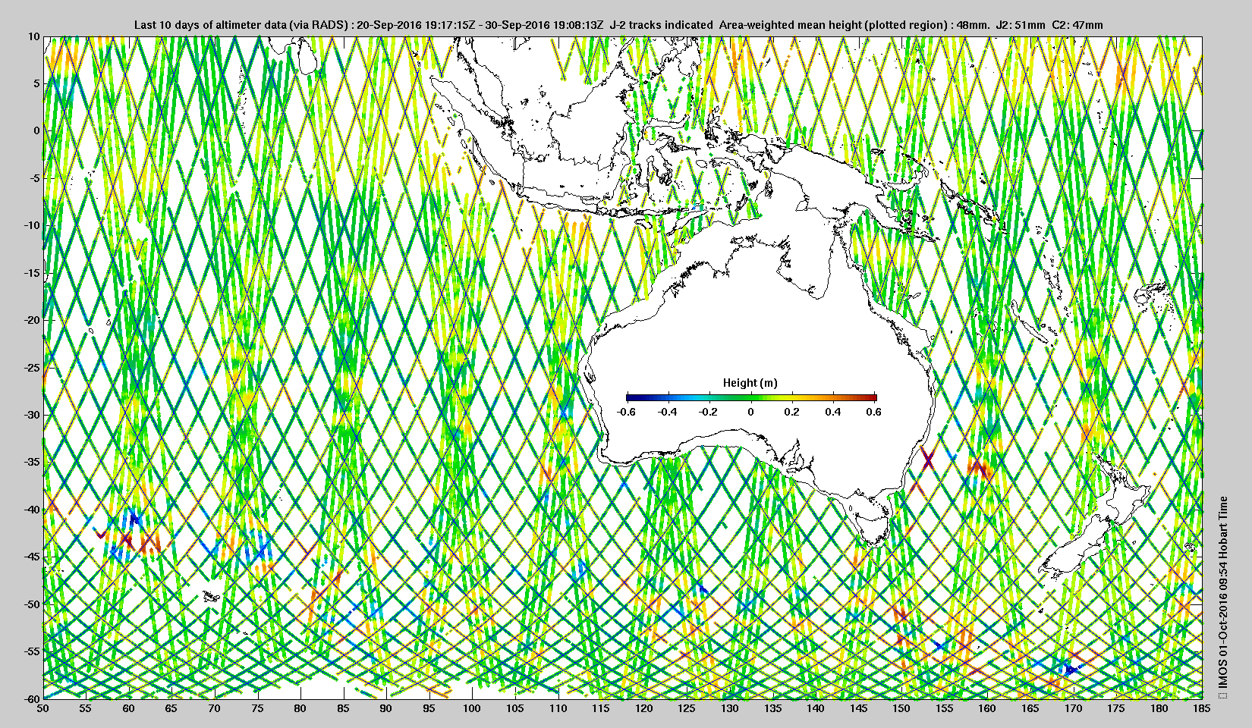The width and height of the screenshot is (1252, 728).
Task: Click the latitude axis tick '-15'
Action: [31, 273]
